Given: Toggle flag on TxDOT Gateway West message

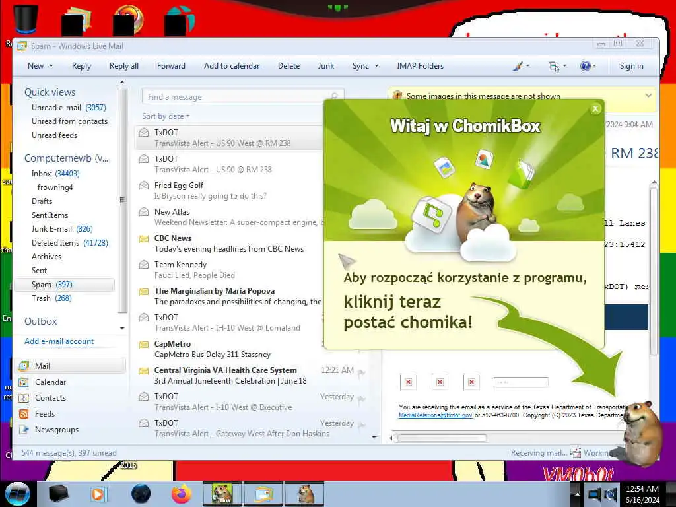Looking at the screenshot, I should pyautogui.click(x=361, y=426).
